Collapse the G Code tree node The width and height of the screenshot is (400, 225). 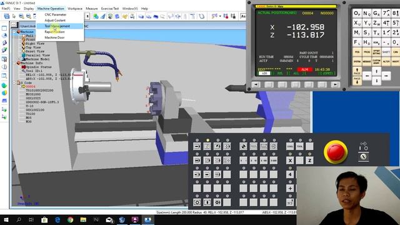pos(14,82)
